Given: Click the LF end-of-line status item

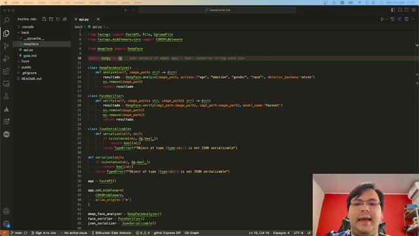Looking at the screenshot, I should point(309,233).
